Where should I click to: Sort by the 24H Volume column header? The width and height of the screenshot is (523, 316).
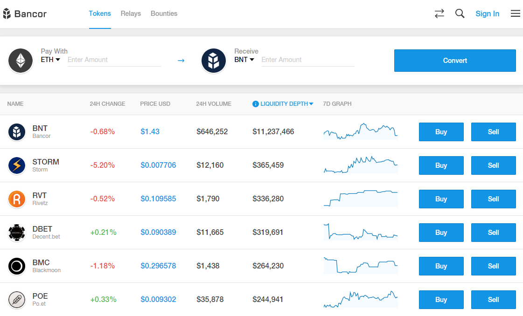coord(214,104)
